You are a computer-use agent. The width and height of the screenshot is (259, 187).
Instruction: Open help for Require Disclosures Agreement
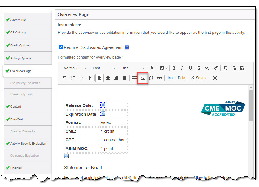pyautogui.click(x=127, y=47)
